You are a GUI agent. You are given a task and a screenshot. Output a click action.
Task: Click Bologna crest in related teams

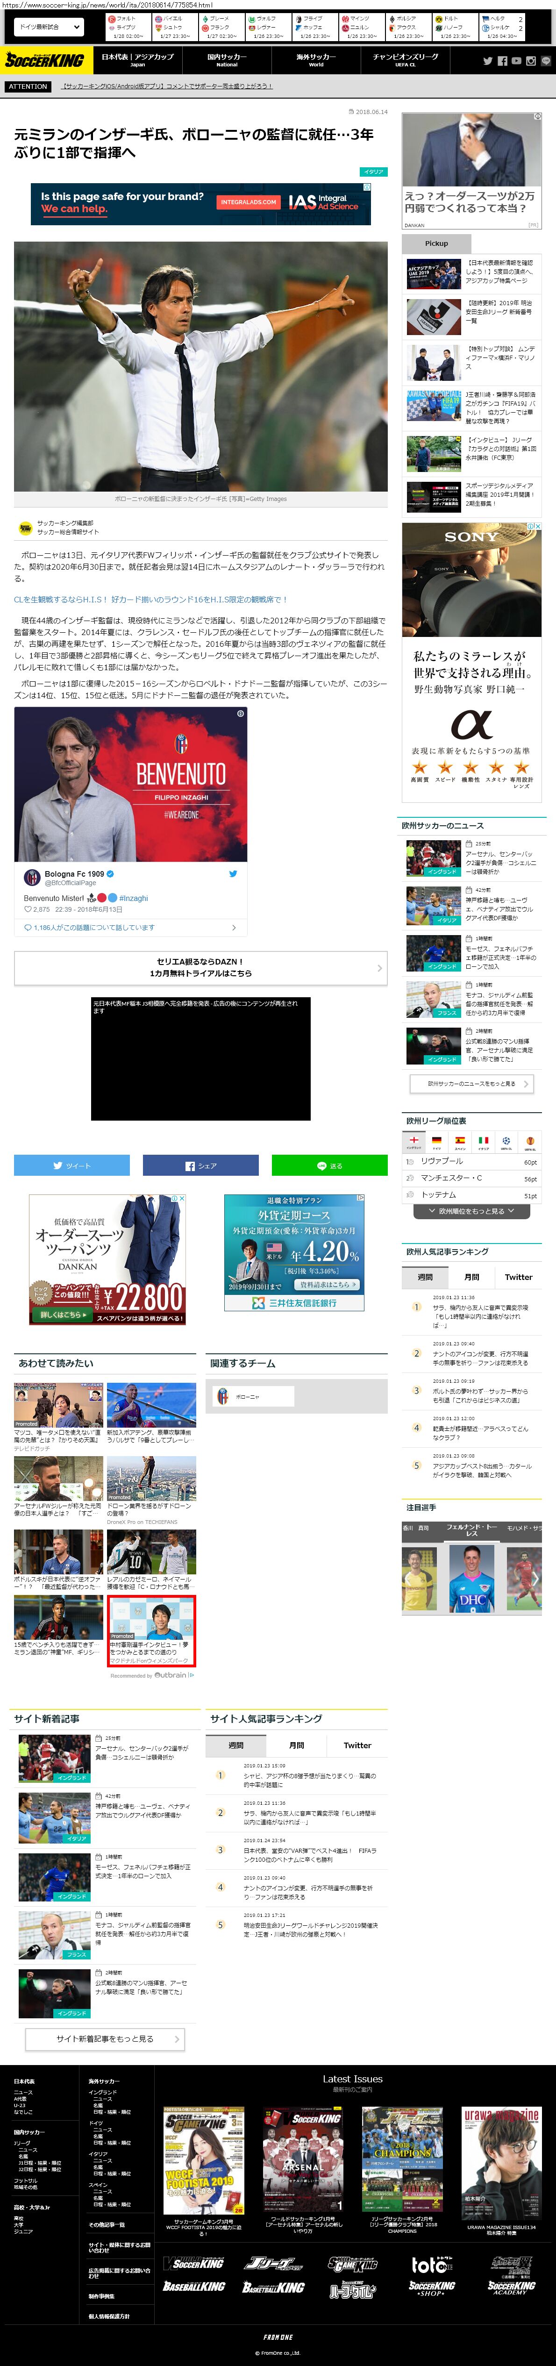coord(222,1396)
